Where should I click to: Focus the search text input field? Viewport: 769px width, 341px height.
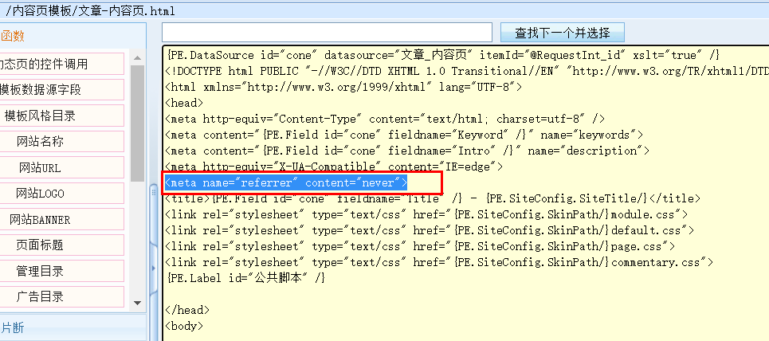tap(327, 33)
